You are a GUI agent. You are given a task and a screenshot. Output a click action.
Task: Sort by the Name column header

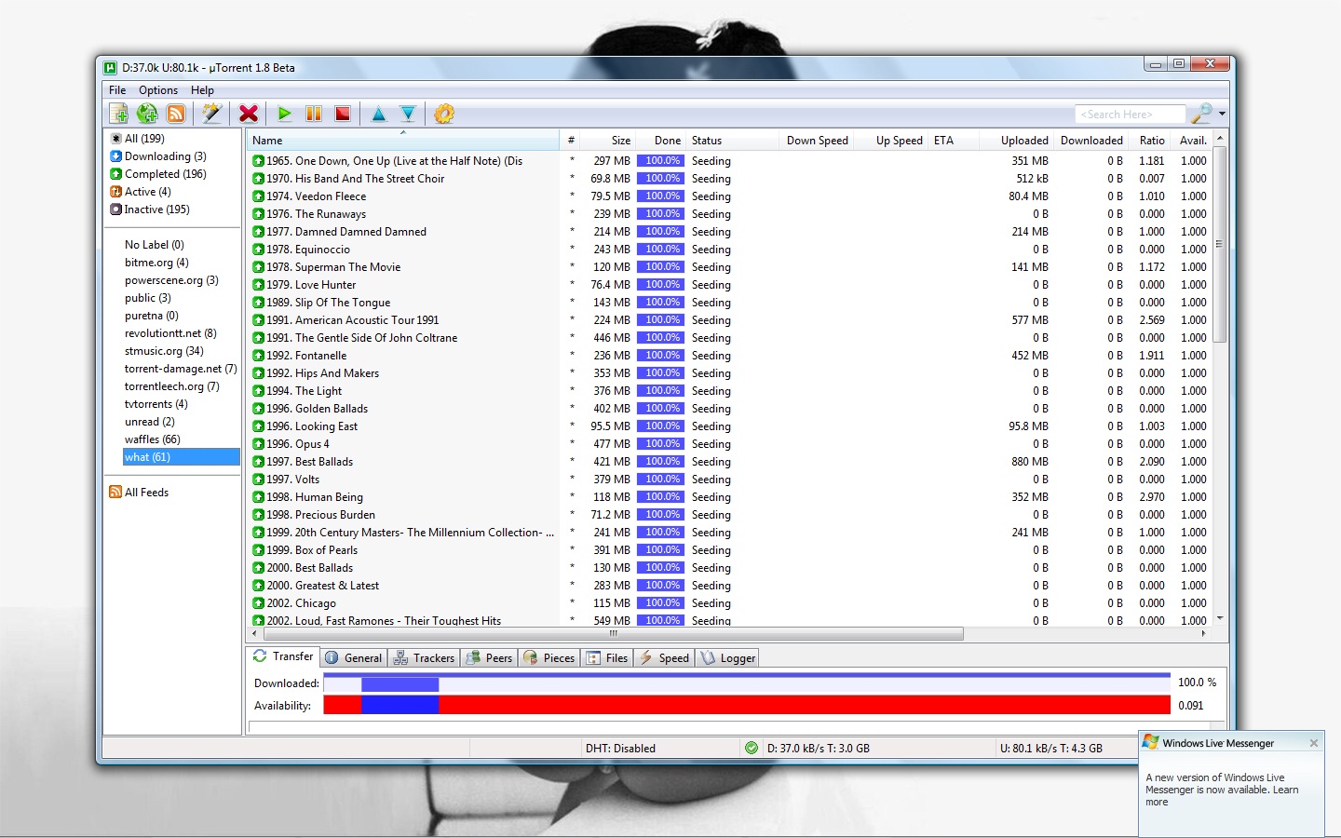(402, 141)
